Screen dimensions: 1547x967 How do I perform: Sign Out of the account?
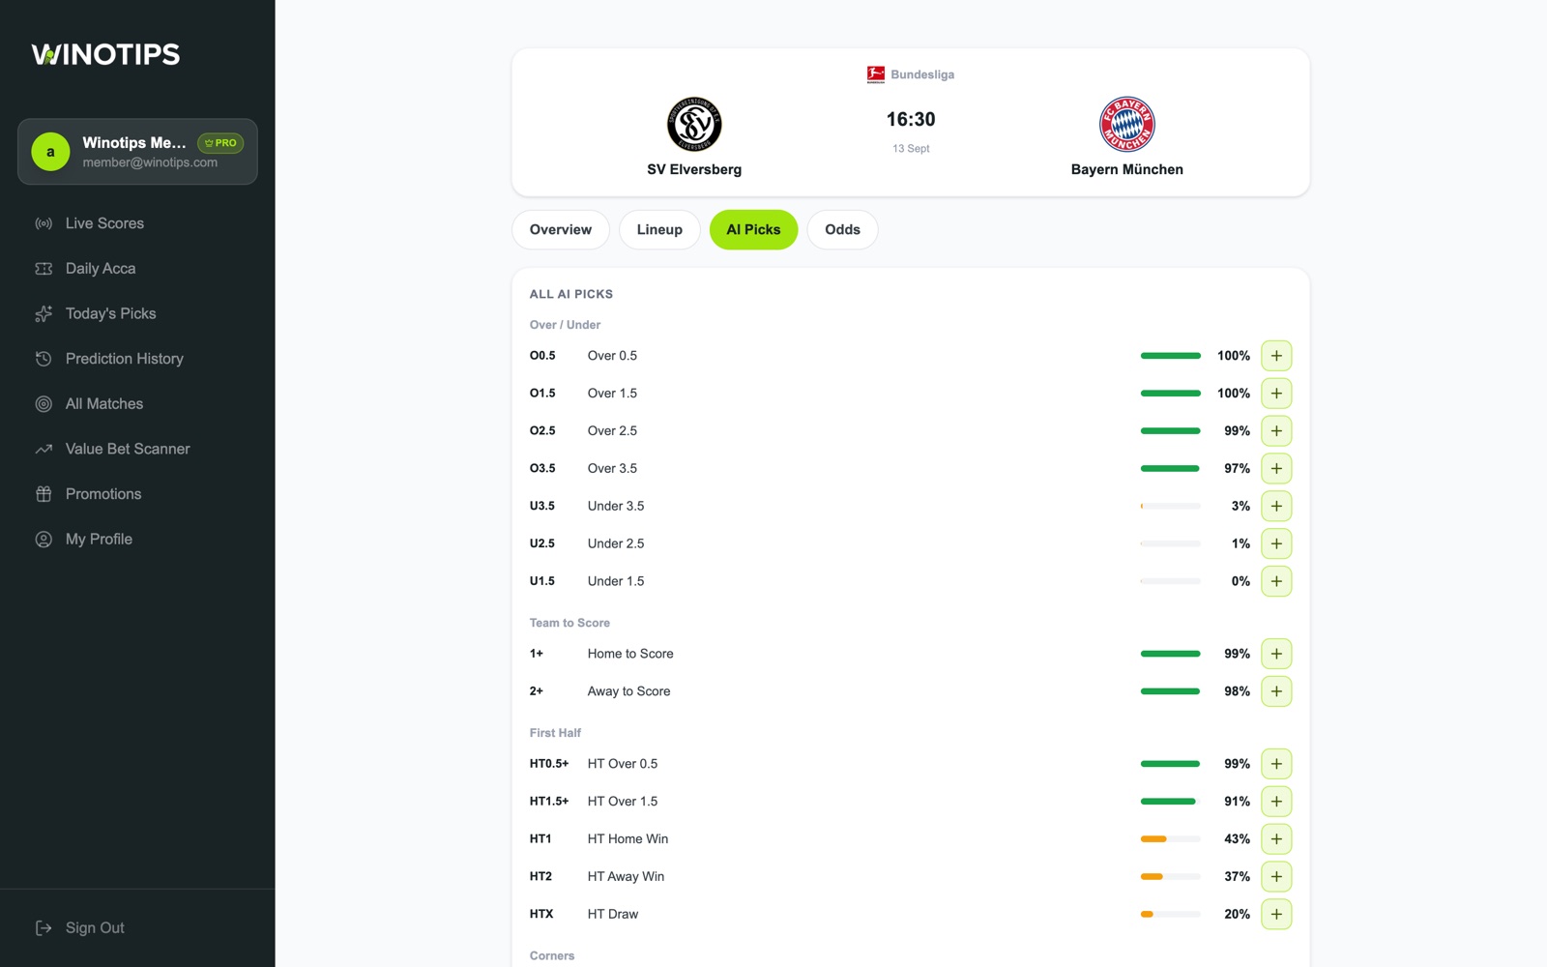(x=137, y=928)
